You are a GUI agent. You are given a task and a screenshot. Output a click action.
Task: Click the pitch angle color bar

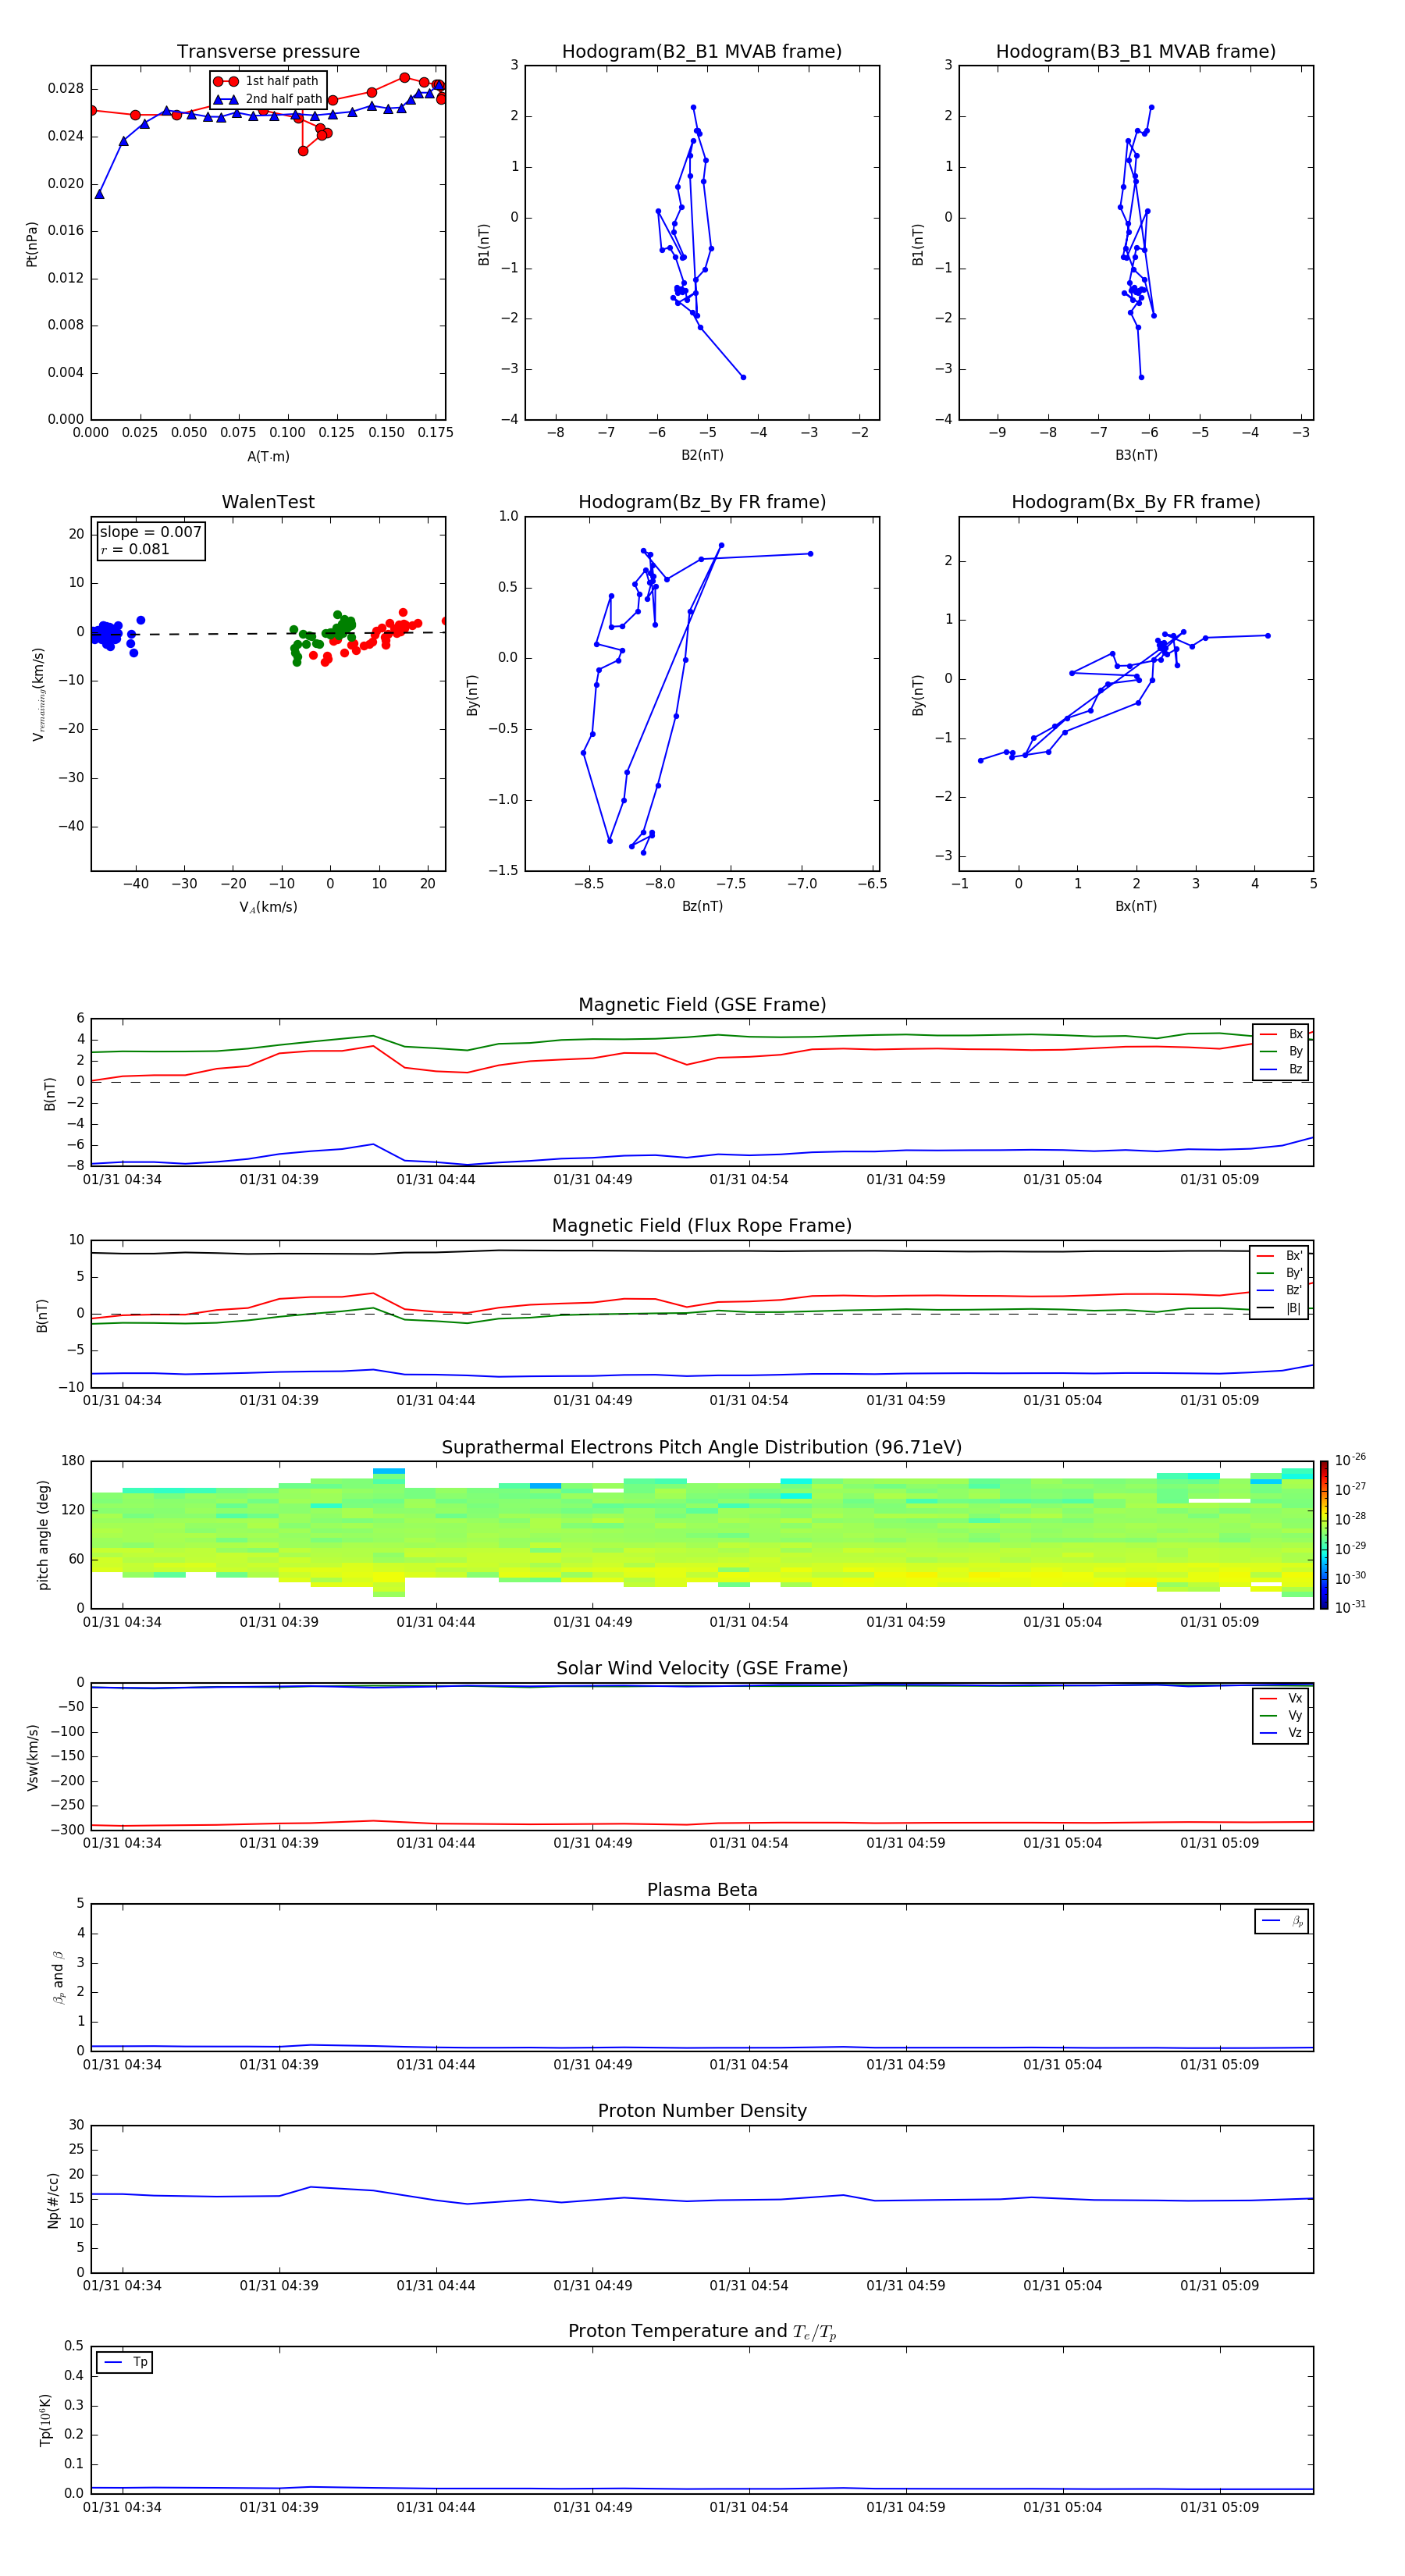[x=1324, y=1535]
